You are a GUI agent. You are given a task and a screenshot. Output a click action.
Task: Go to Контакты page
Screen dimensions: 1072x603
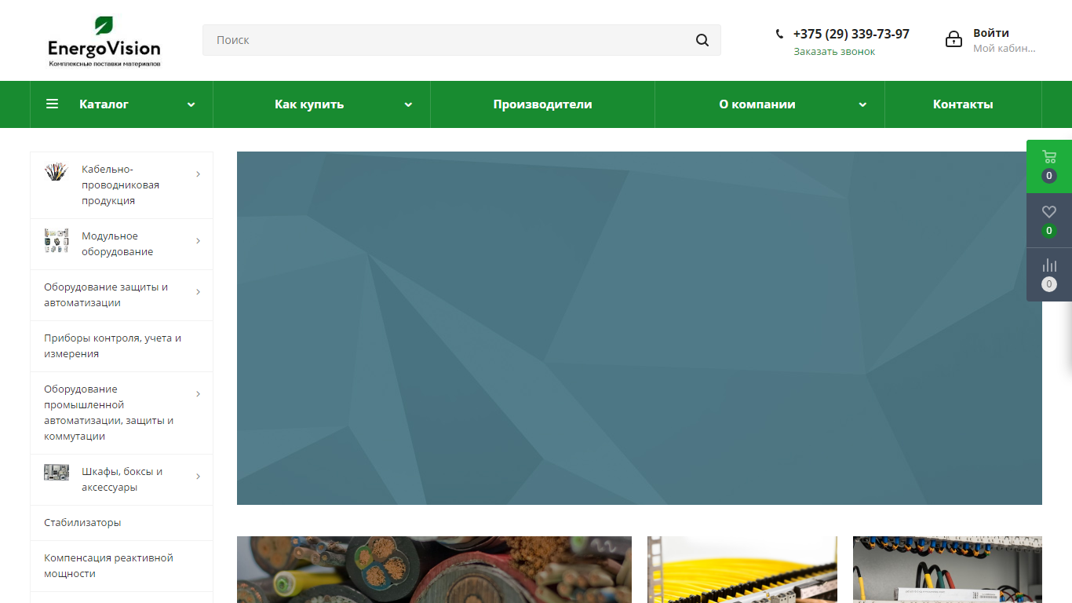pyautogui.click(x=963, y=104)
